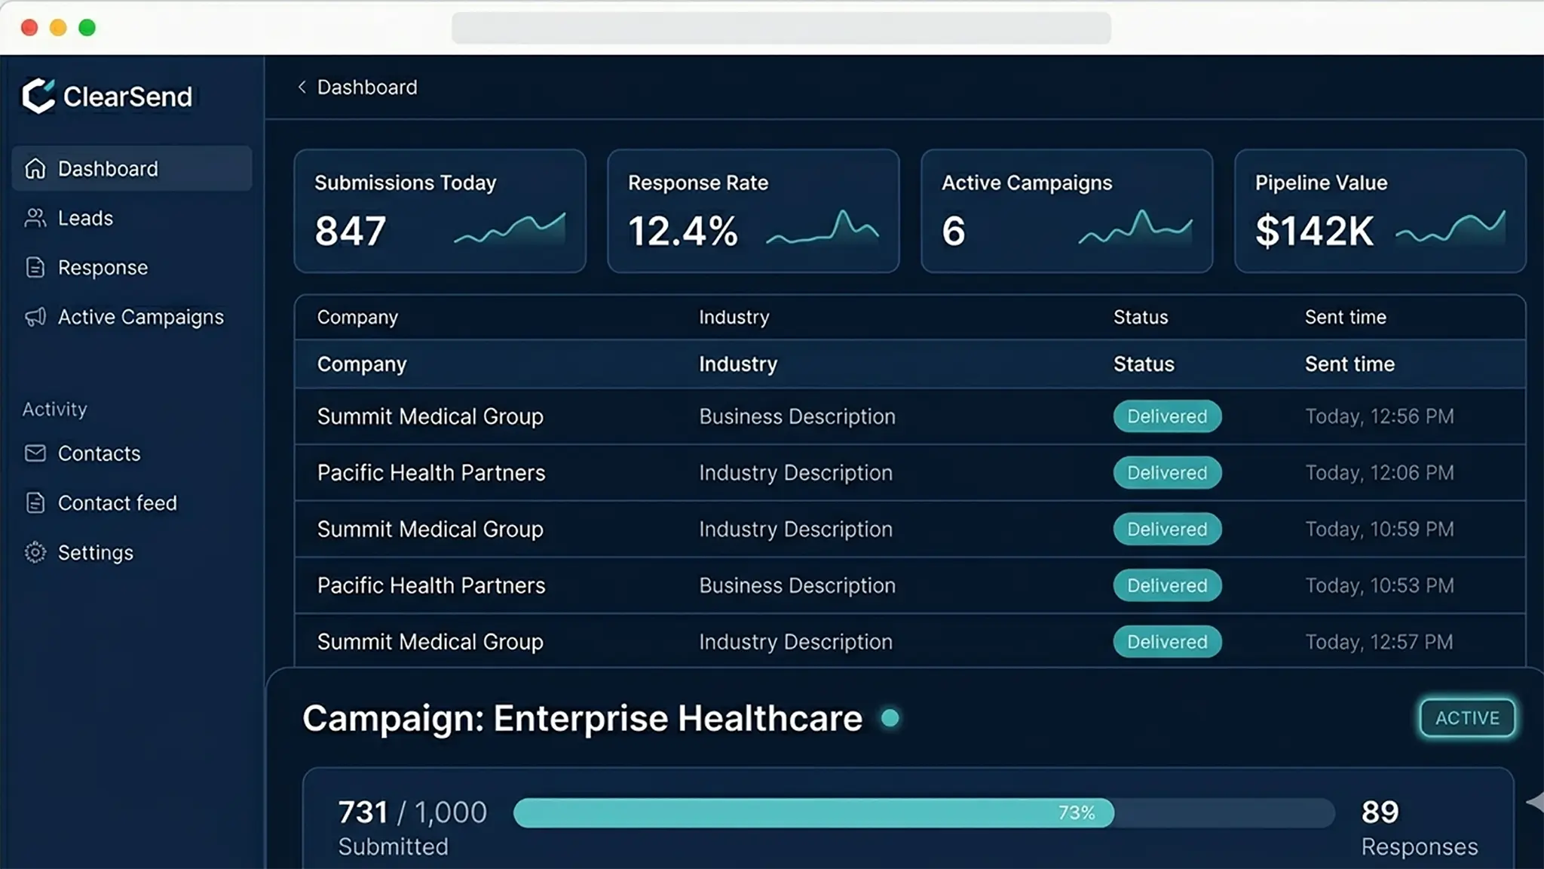Click the Contact feed document icon
Image resolution: width=1544 pixels, height=869 pixels.
35,502
